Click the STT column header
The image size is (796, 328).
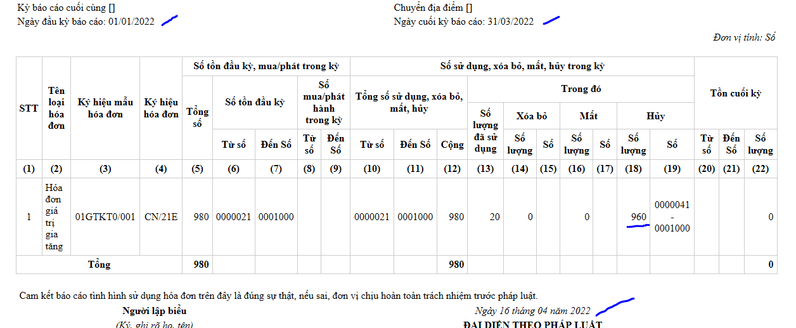(x=29, y=108)
